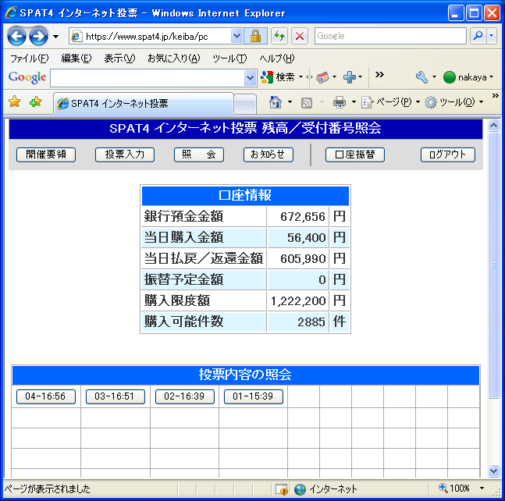Click the Google Toolbar logo
Screen dimensions: 505x501
coord(27,77)
